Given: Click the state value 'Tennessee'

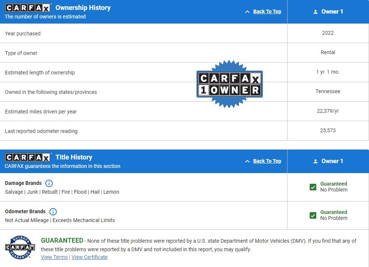Looking at the screenshot, I should click(328, 91).
